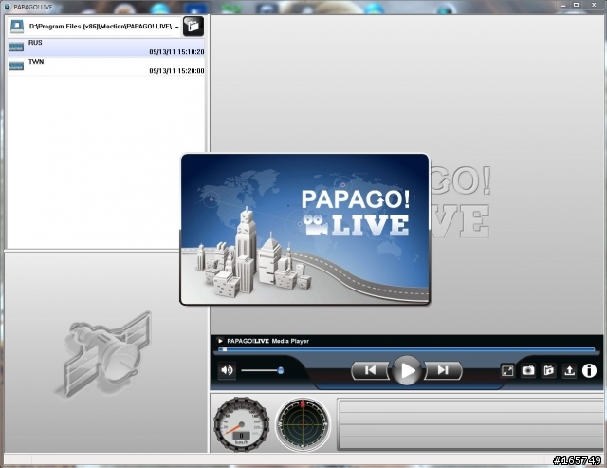Click the RUS video thumbnail icon
Image resolution: width=607 pixels, height=468 pixels.
tap(16, 47)
